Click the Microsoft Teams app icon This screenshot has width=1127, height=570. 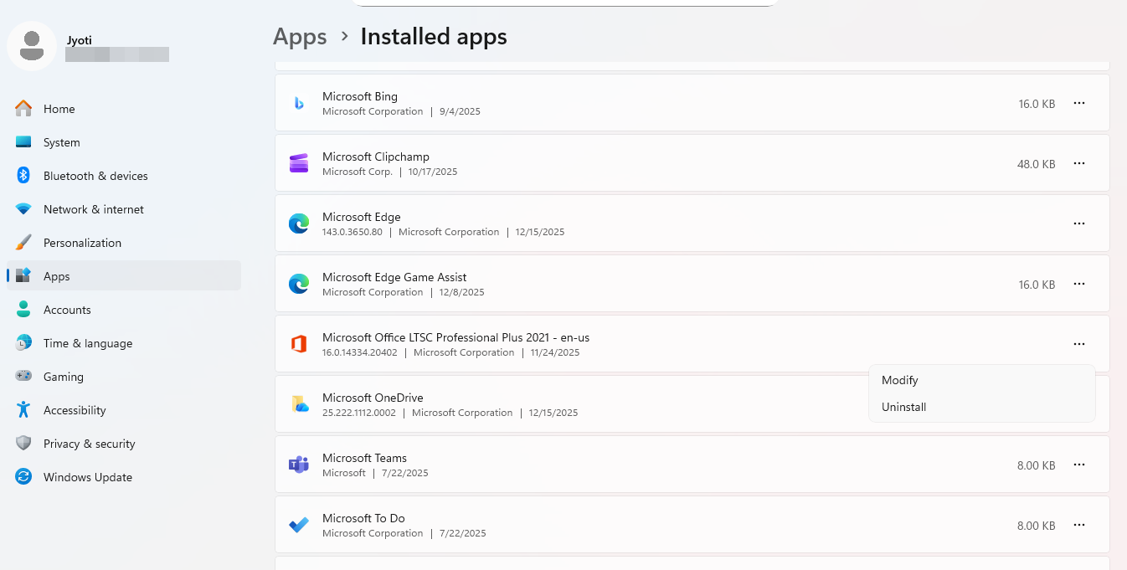point(299,465)
